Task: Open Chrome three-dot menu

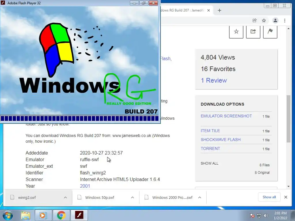Action: [285, 20]
